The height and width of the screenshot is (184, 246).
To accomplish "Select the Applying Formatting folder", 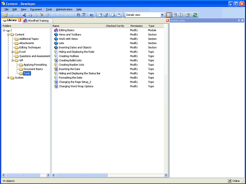I will click(35, 65).
